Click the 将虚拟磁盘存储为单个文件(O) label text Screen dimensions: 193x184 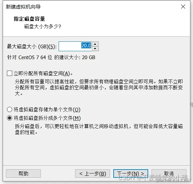coord(47,109)
